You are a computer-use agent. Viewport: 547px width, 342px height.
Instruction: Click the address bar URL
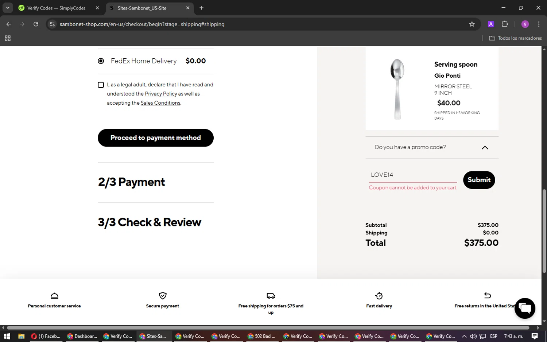[x=142, y=24]
